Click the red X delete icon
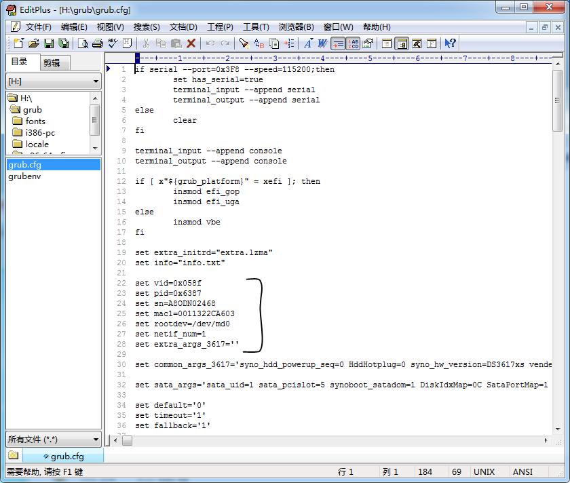 point(191,43)
